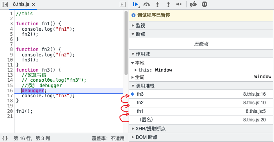Click line number 20 in gutter
The image size is (274, 142).
(x=10, y=111)
